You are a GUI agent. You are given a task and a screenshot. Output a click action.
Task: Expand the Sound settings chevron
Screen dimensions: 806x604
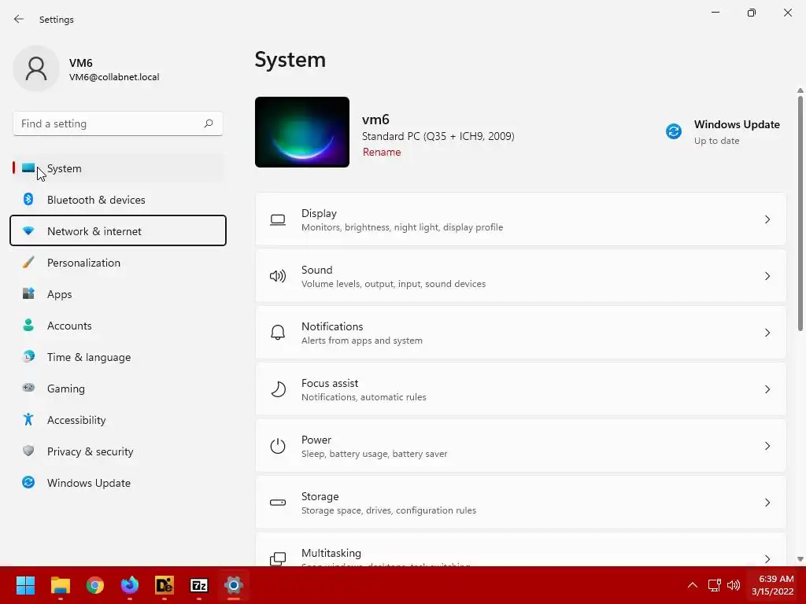click(767, 276)
